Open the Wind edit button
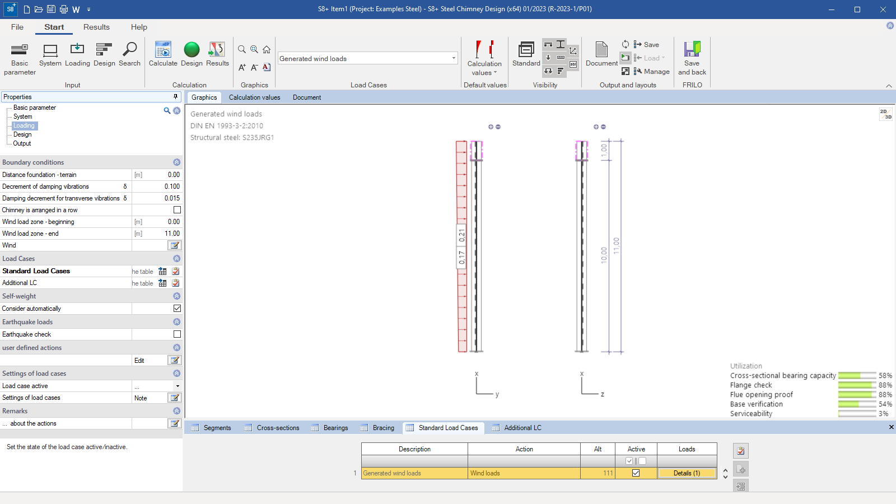Image resolution: width=896 pixels, height=504 pixels. (x=175, y=245)
